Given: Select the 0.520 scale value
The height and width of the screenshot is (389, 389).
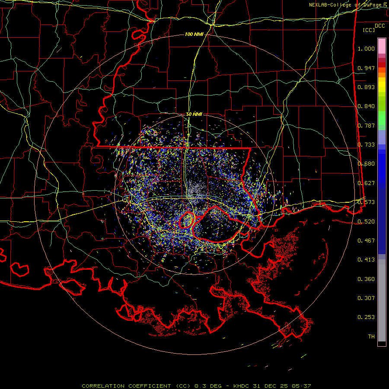Looking at the screenshot, I should (366, 222).
